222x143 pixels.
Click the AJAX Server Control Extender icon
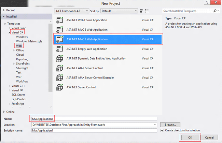tap(60, 78)
